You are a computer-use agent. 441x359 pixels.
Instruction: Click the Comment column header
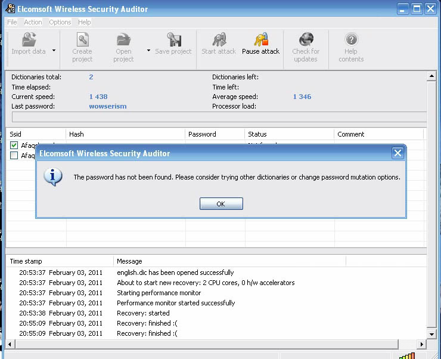click(x=379, y=134)
